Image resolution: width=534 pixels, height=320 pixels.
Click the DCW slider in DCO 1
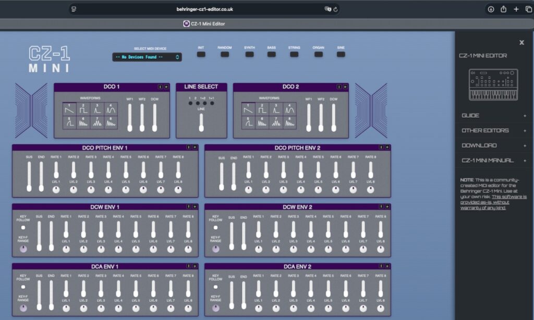[x=154, y=118]
